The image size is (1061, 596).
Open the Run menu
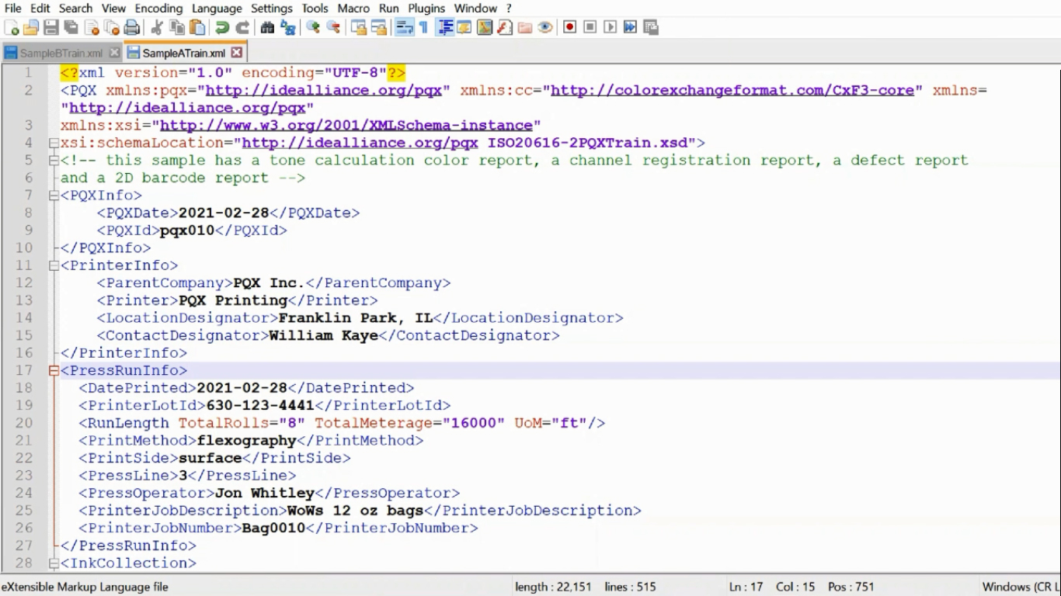389,8
